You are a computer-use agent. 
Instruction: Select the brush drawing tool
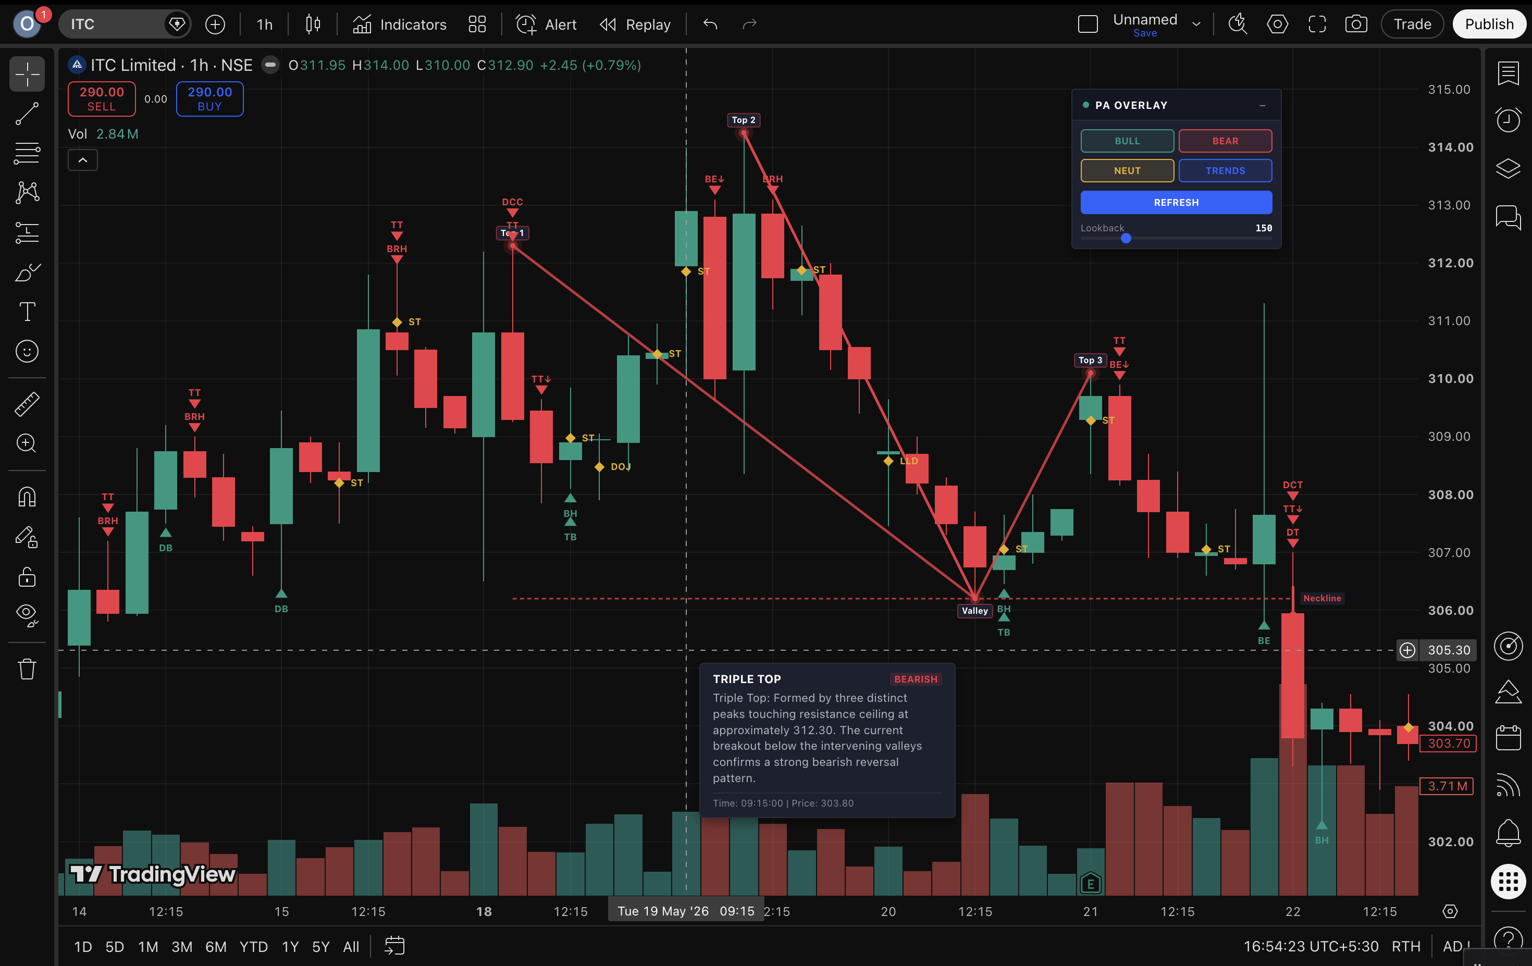click(x=27, y=272)
